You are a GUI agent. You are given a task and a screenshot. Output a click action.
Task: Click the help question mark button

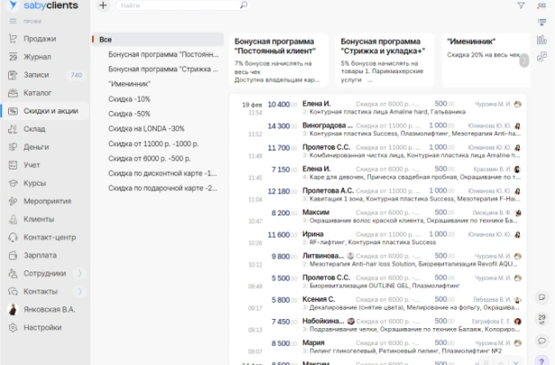541,361
